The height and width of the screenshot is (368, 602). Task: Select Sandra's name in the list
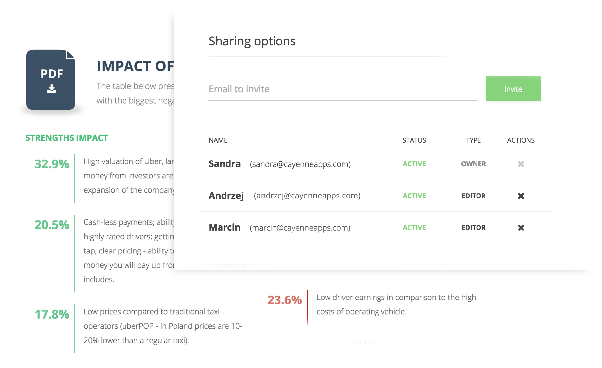click(x=225, y=164)
